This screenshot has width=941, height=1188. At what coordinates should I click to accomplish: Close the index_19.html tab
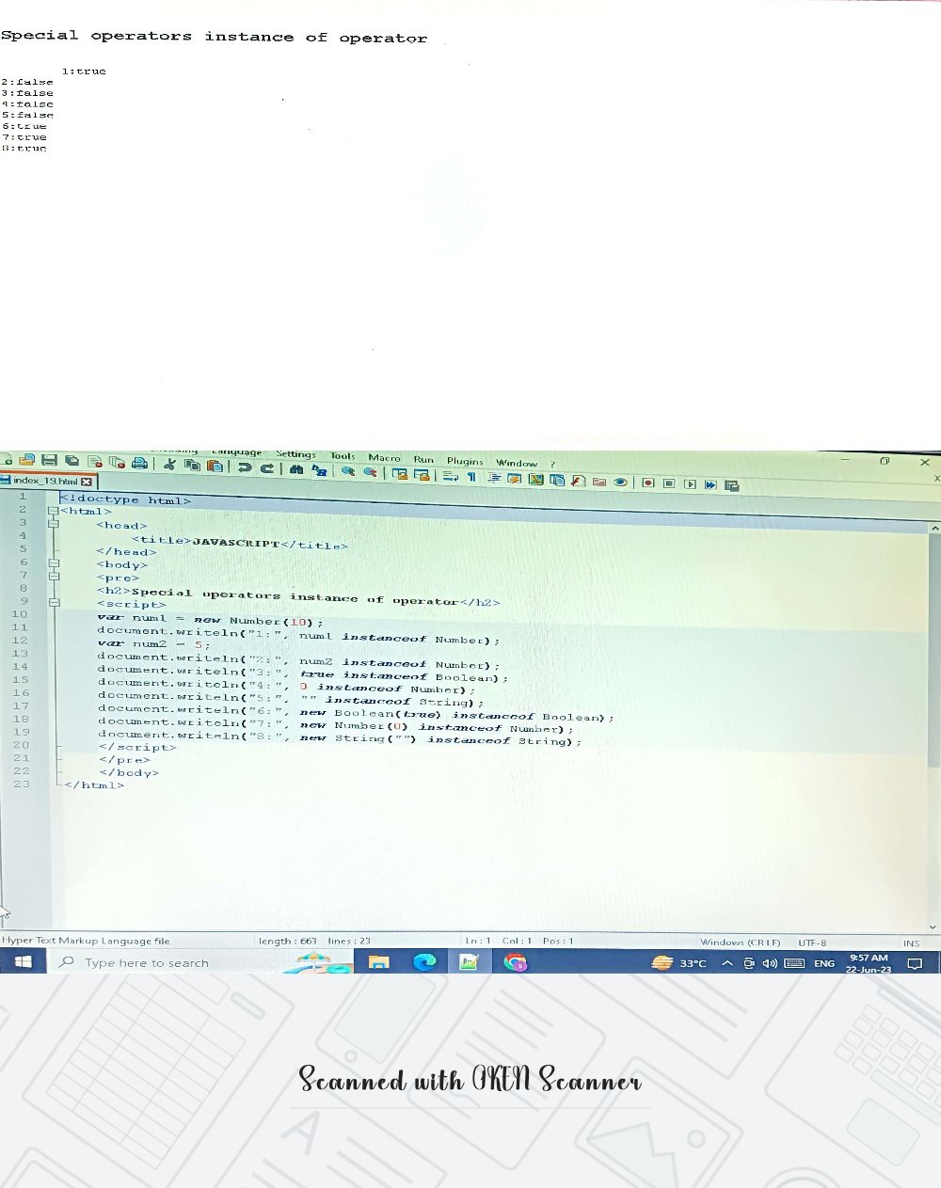click(x=87, y=481)
